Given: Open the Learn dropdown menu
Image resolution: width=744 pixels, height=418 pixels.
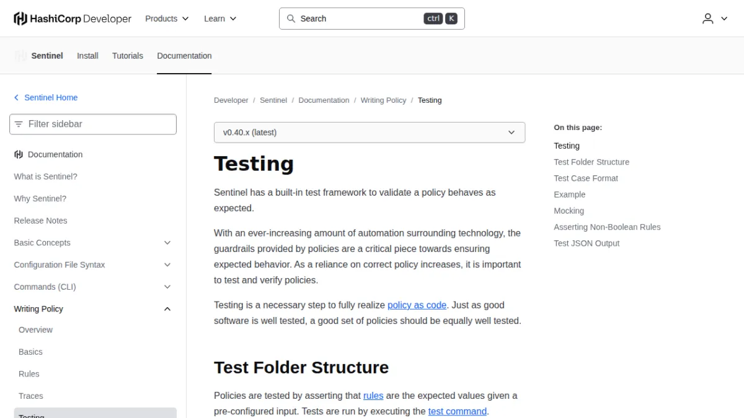Looking at the screenshot, I should (x=220, y=19).
